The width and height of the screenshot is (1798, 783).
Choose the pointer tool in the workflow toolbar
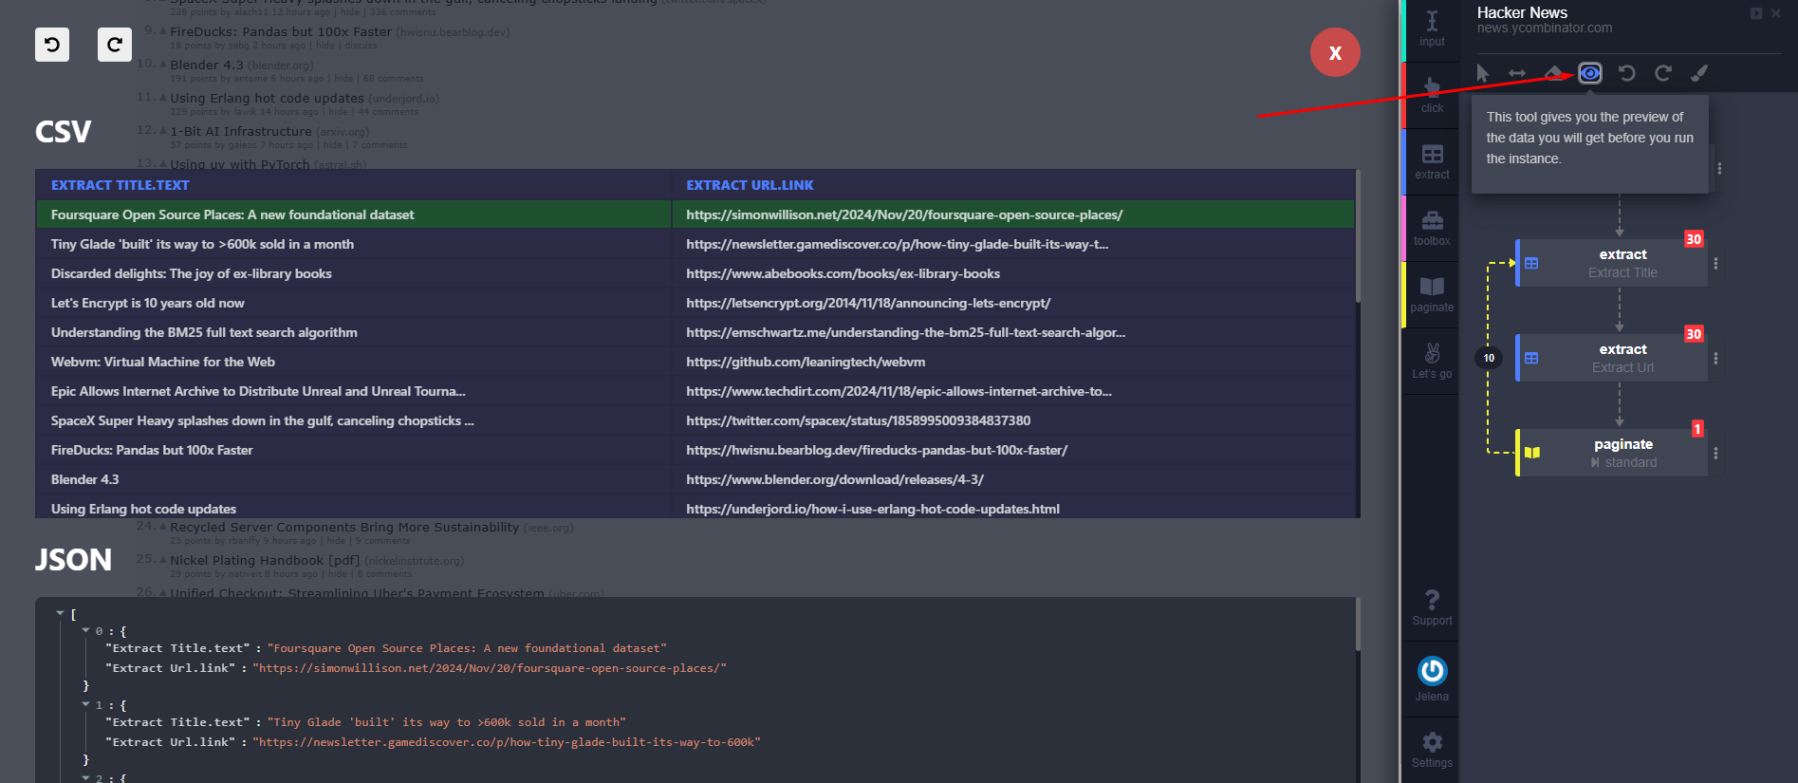tap(1483, 73)
